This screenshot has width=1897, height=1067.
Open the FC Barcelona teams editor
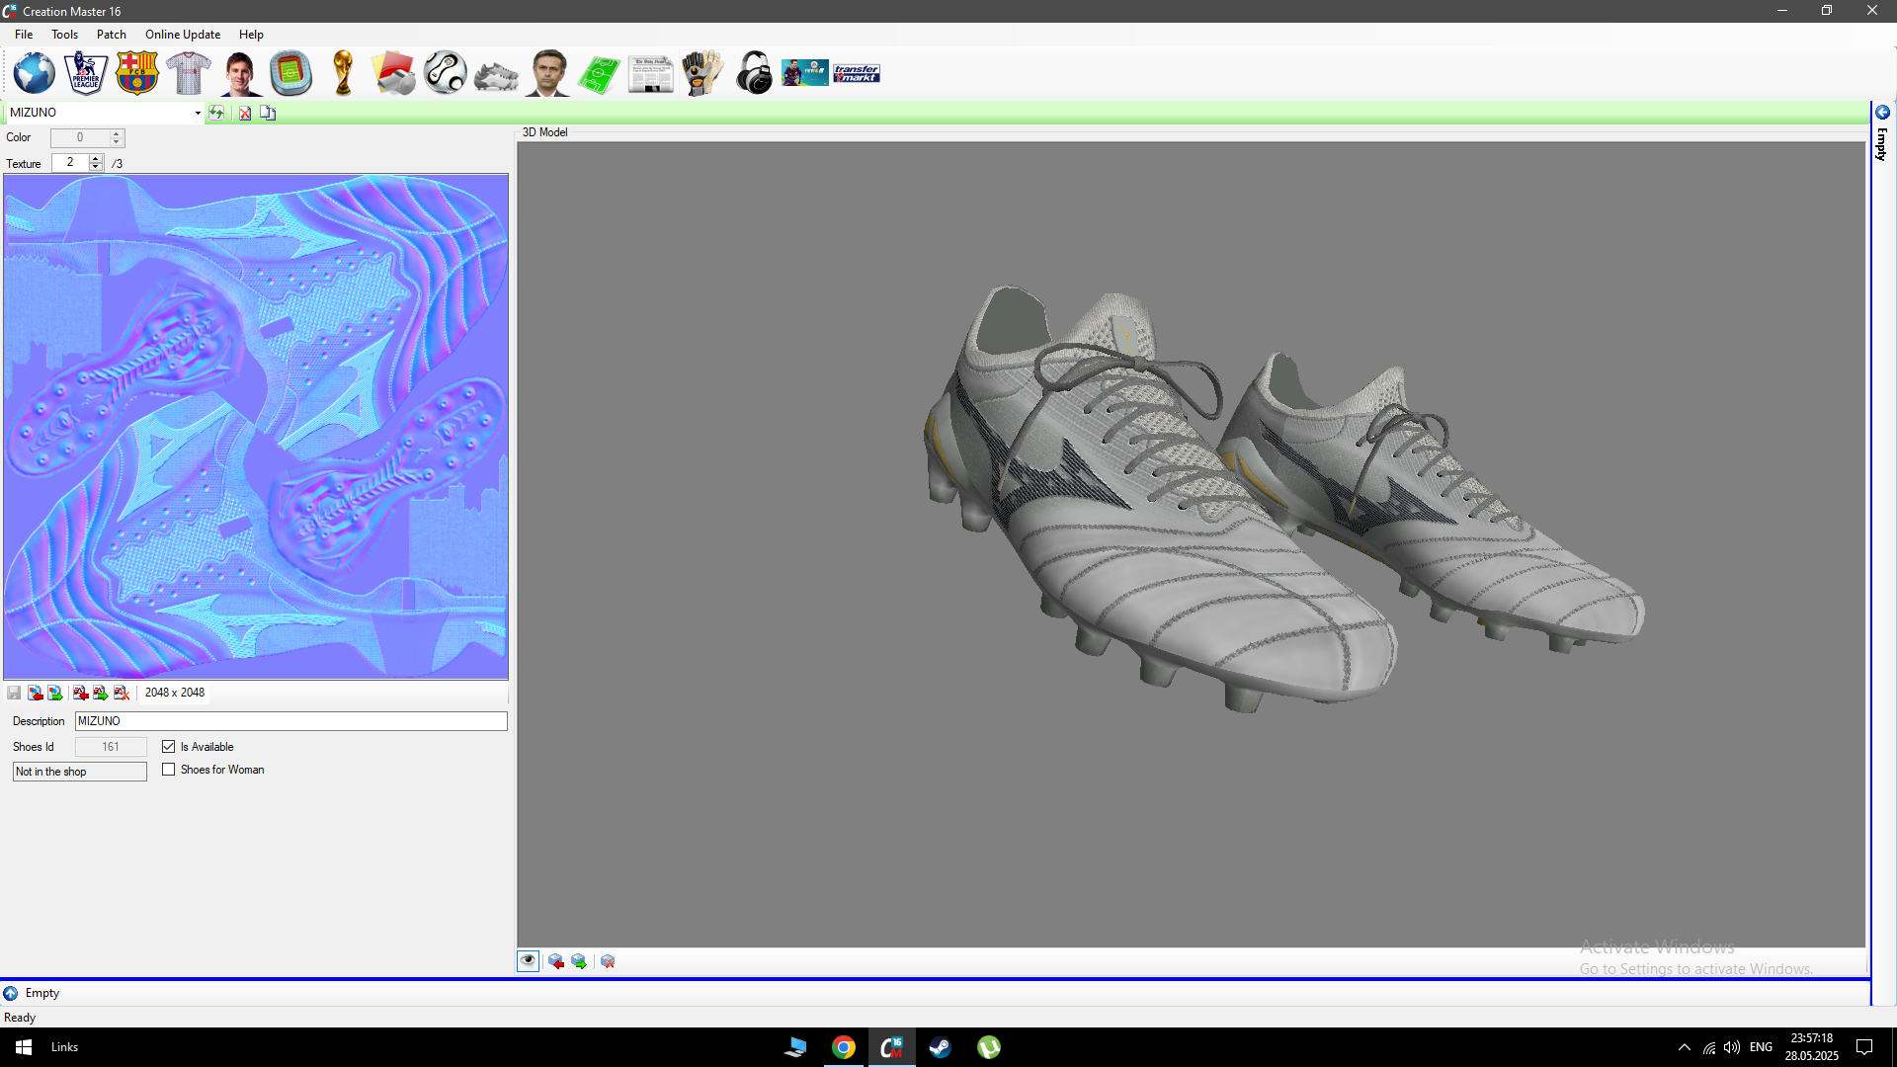click(x=137, y=74)
